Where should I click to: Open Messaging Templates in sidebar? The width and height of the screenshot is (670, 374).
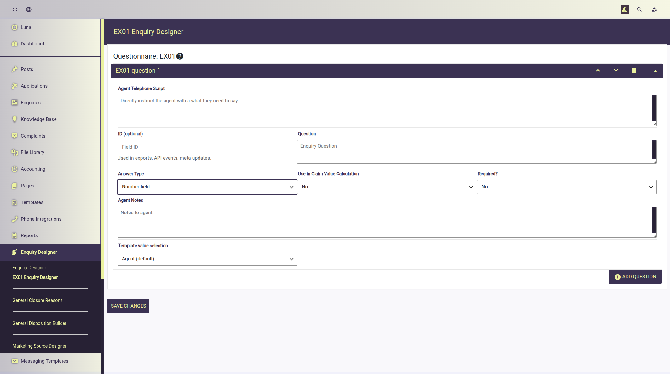(x=50, y=361)
